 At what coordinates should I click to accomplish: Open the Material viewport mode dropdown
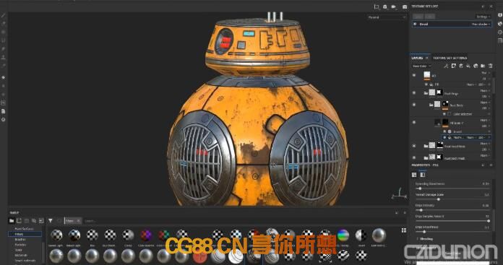[386, 17]
